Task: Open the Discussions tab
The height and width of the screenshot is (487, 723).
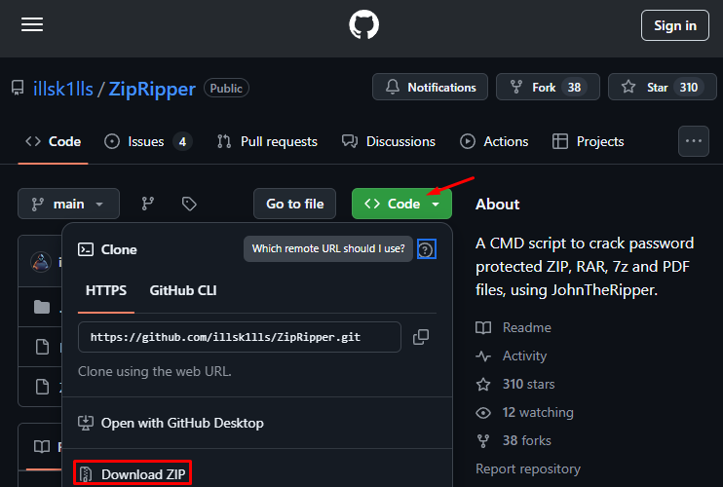Action: pyautogui.click(x=388, y=141)
